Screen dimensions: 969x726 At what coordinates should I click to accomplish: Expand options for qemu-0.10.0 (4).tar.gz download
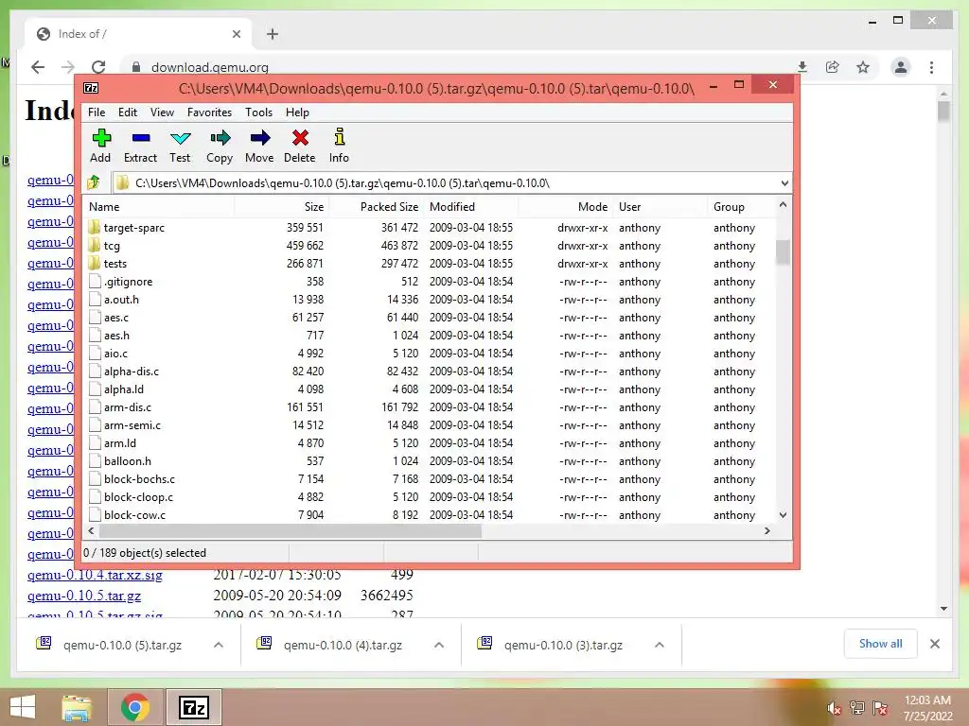(x=439, y=645)
